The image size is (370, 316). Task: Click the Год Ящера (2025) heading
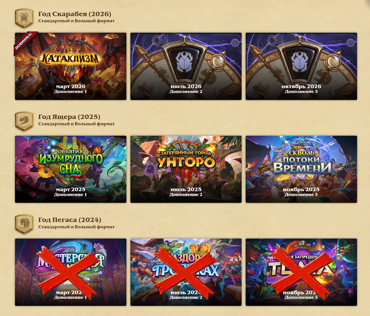coord(69,117)
